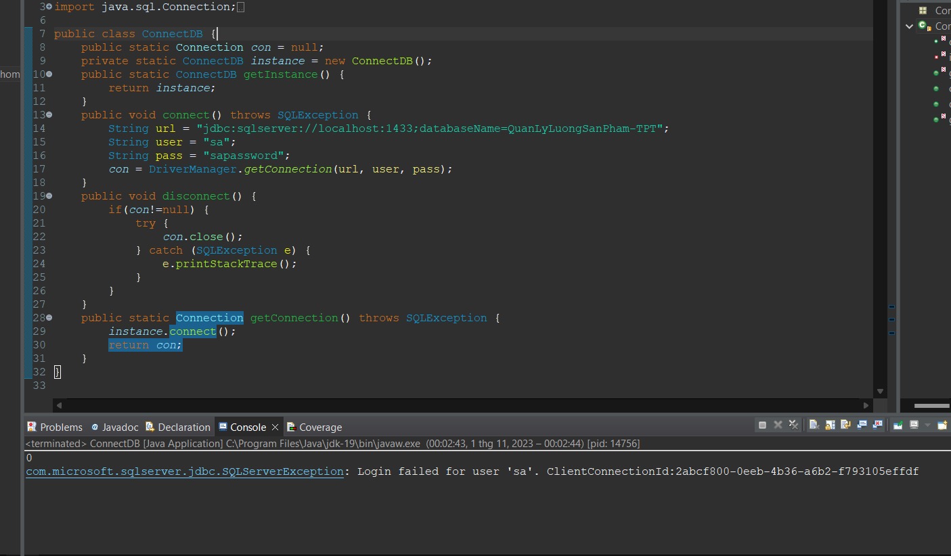Click Show Console on Standard Error icon

click(878, 425)
